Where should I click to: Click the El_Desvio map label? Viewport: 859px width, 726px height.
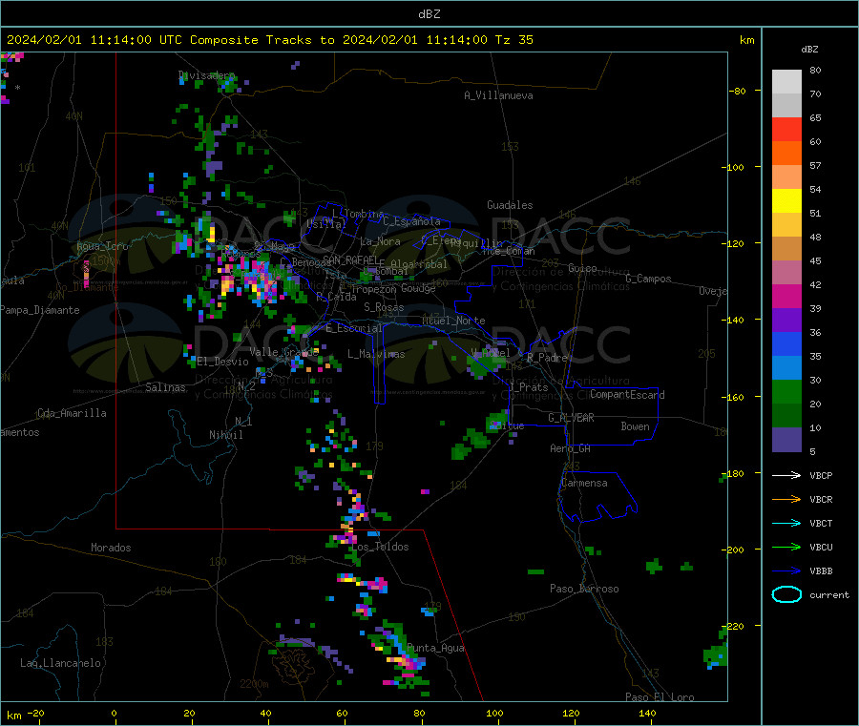(x=223, y=362)
